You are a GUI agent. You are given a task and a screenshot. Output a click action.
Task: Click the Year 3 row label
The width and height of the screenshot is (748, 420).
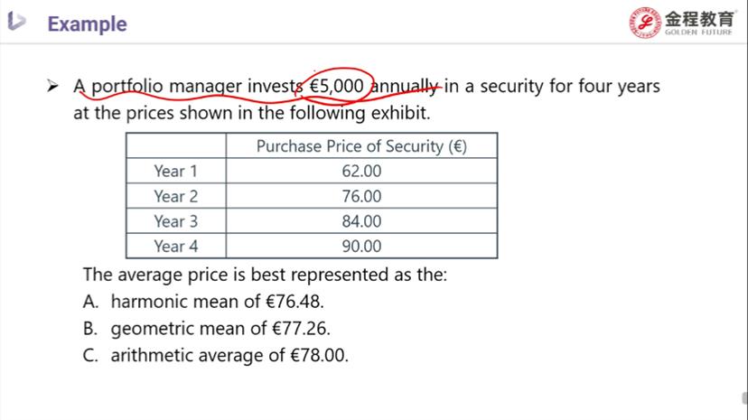pos(175,221)
